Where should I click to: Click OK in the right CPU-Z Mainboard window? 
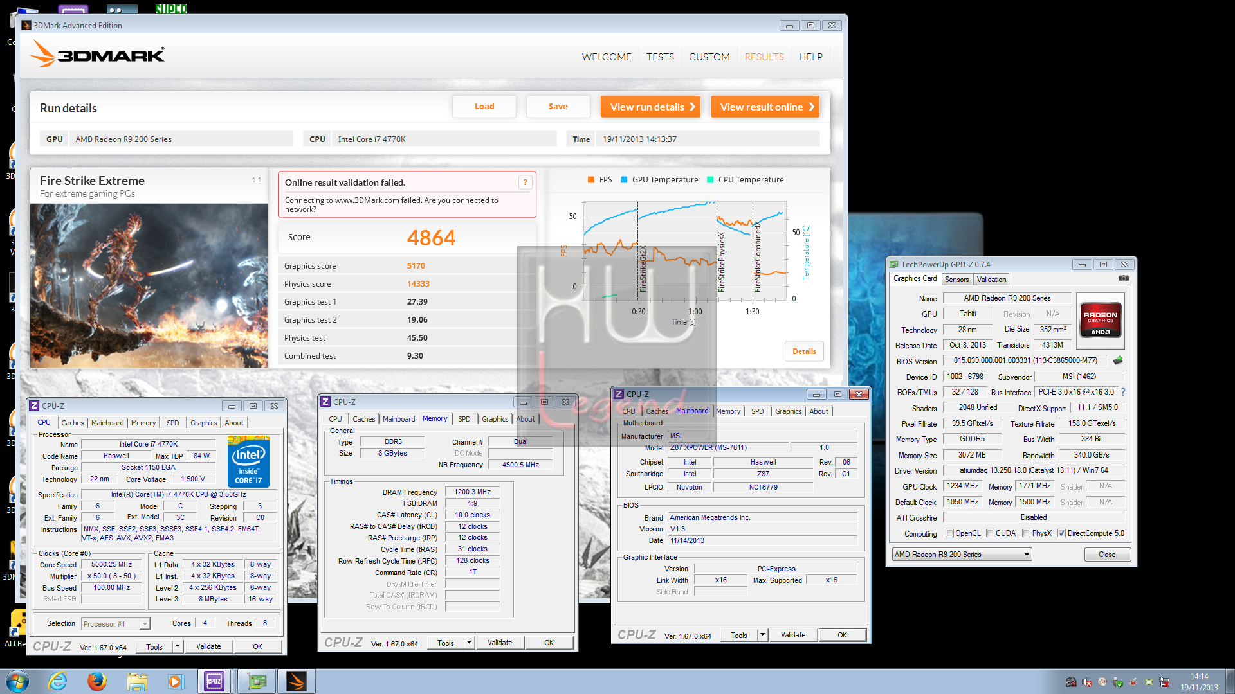point(842,635)
